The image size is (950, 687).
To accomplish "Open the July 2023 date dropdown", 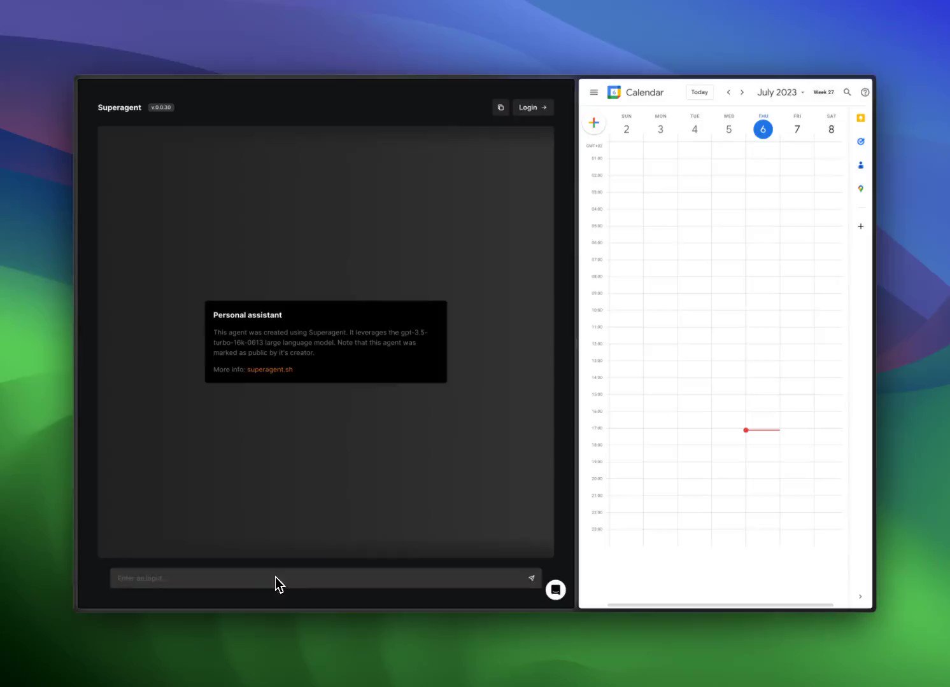I will [x=779, y=92].
